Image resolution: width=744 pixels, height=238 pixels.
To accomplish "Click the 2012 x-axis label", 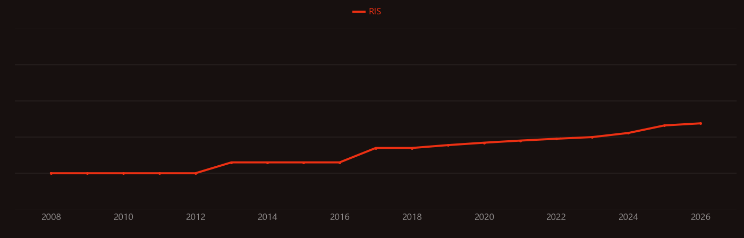I will pyautogui.click(x=196, y=217).
